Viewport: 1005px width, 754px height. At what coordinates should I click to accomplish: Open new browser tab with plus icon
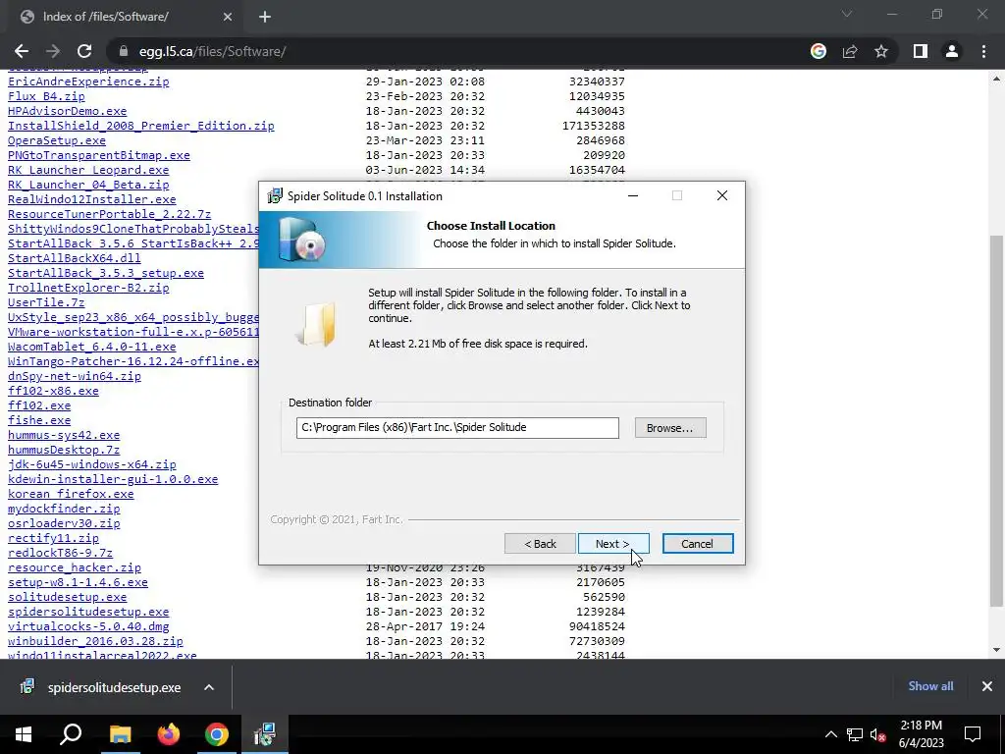tap(265, 17)
